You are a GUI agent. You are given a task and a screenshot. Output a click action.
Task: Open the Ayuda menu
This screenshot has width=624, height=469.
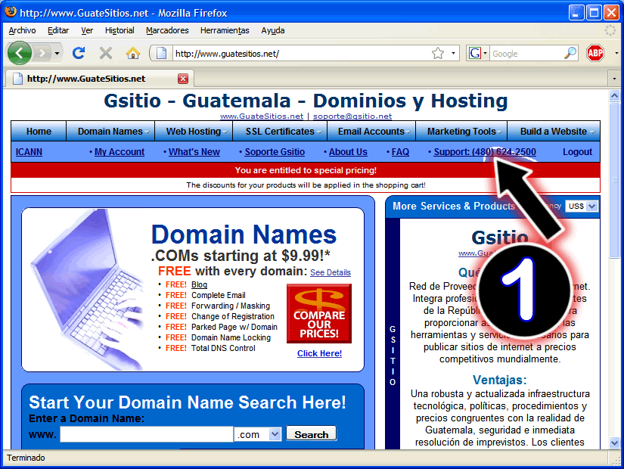pos(272,30)
